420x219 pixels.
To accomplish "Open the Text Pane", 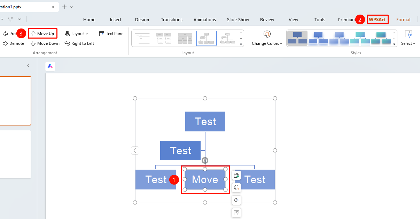I will pos(111,34).
